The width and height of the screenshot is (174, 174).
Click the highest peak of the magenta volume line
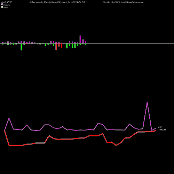click(147, 102)
